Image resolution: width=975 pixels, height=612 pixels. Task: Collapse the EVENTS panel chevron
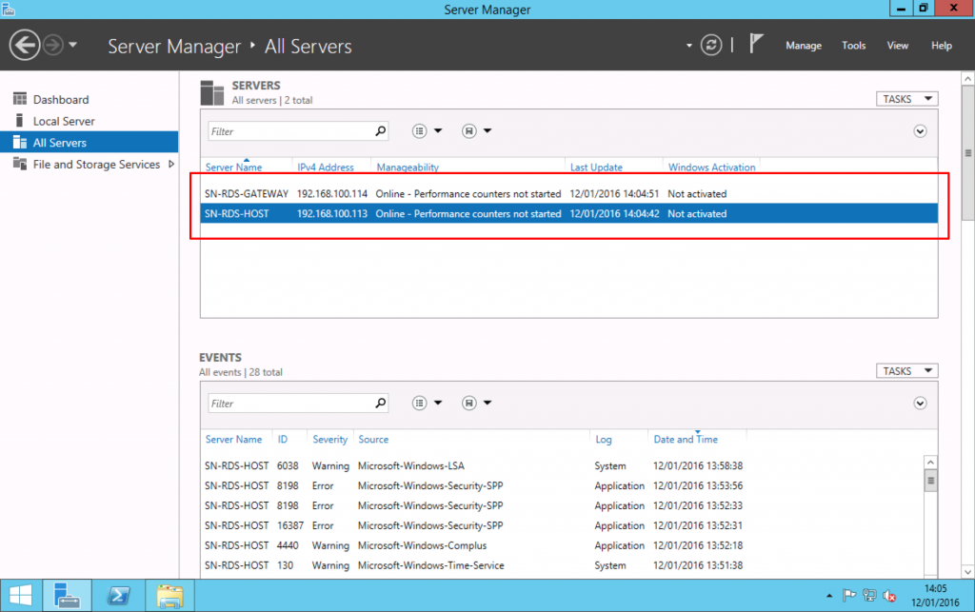pos(920,403)
